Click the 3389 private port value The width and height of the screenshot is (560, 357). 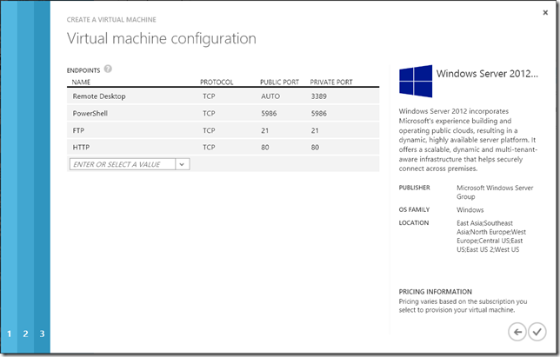pos(318,96)
